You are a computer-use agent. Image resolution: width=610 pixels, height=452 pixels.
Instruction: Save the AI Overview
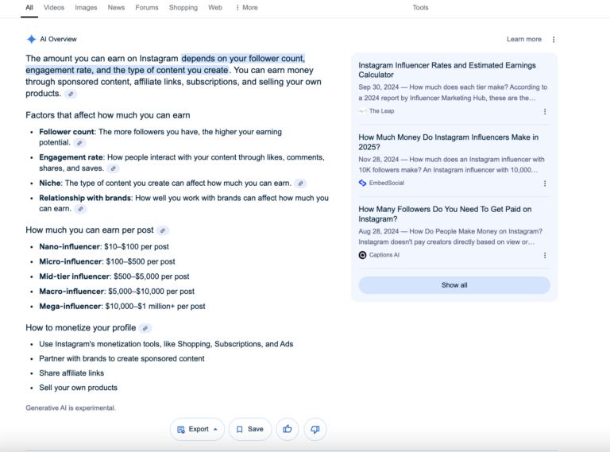point(250,429)
